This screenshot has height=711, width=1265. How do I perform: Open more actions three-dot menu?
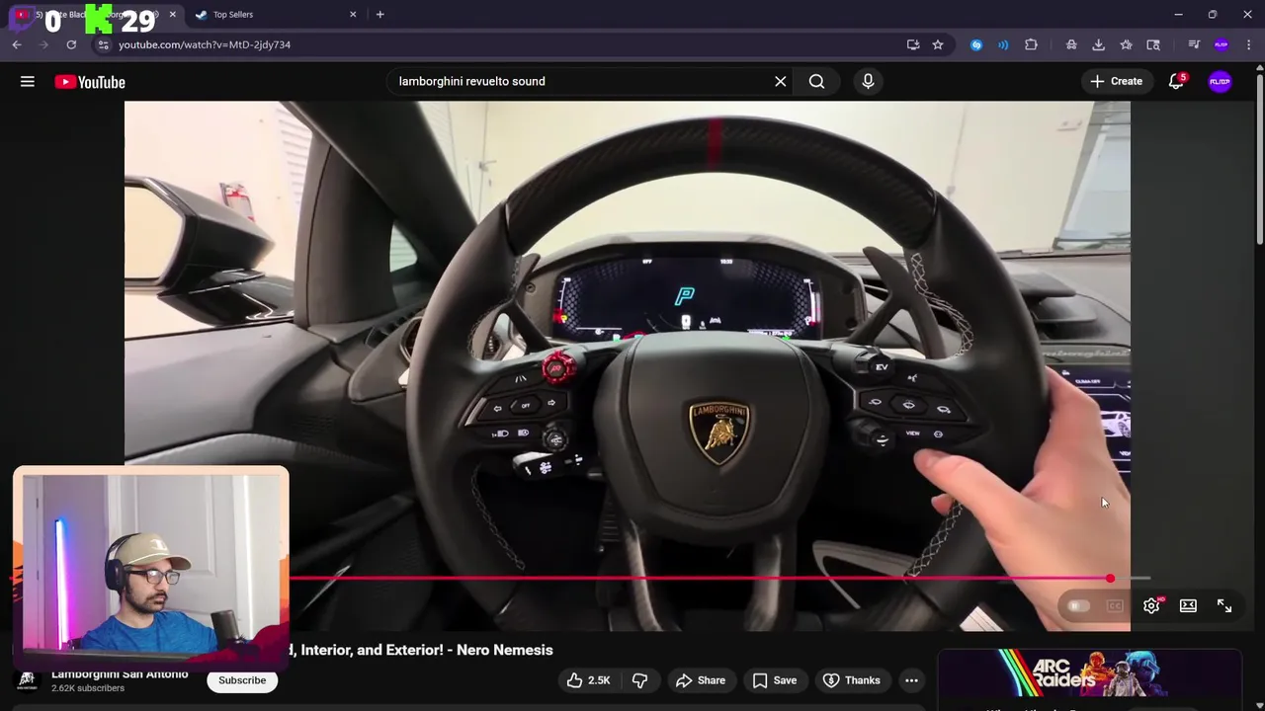click(x=911, y=680)
